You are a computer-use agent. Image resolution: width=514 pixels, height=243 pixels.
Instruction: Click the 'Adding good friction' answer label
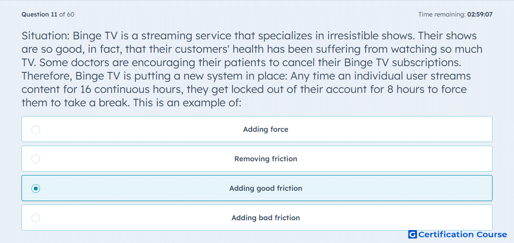265,189
